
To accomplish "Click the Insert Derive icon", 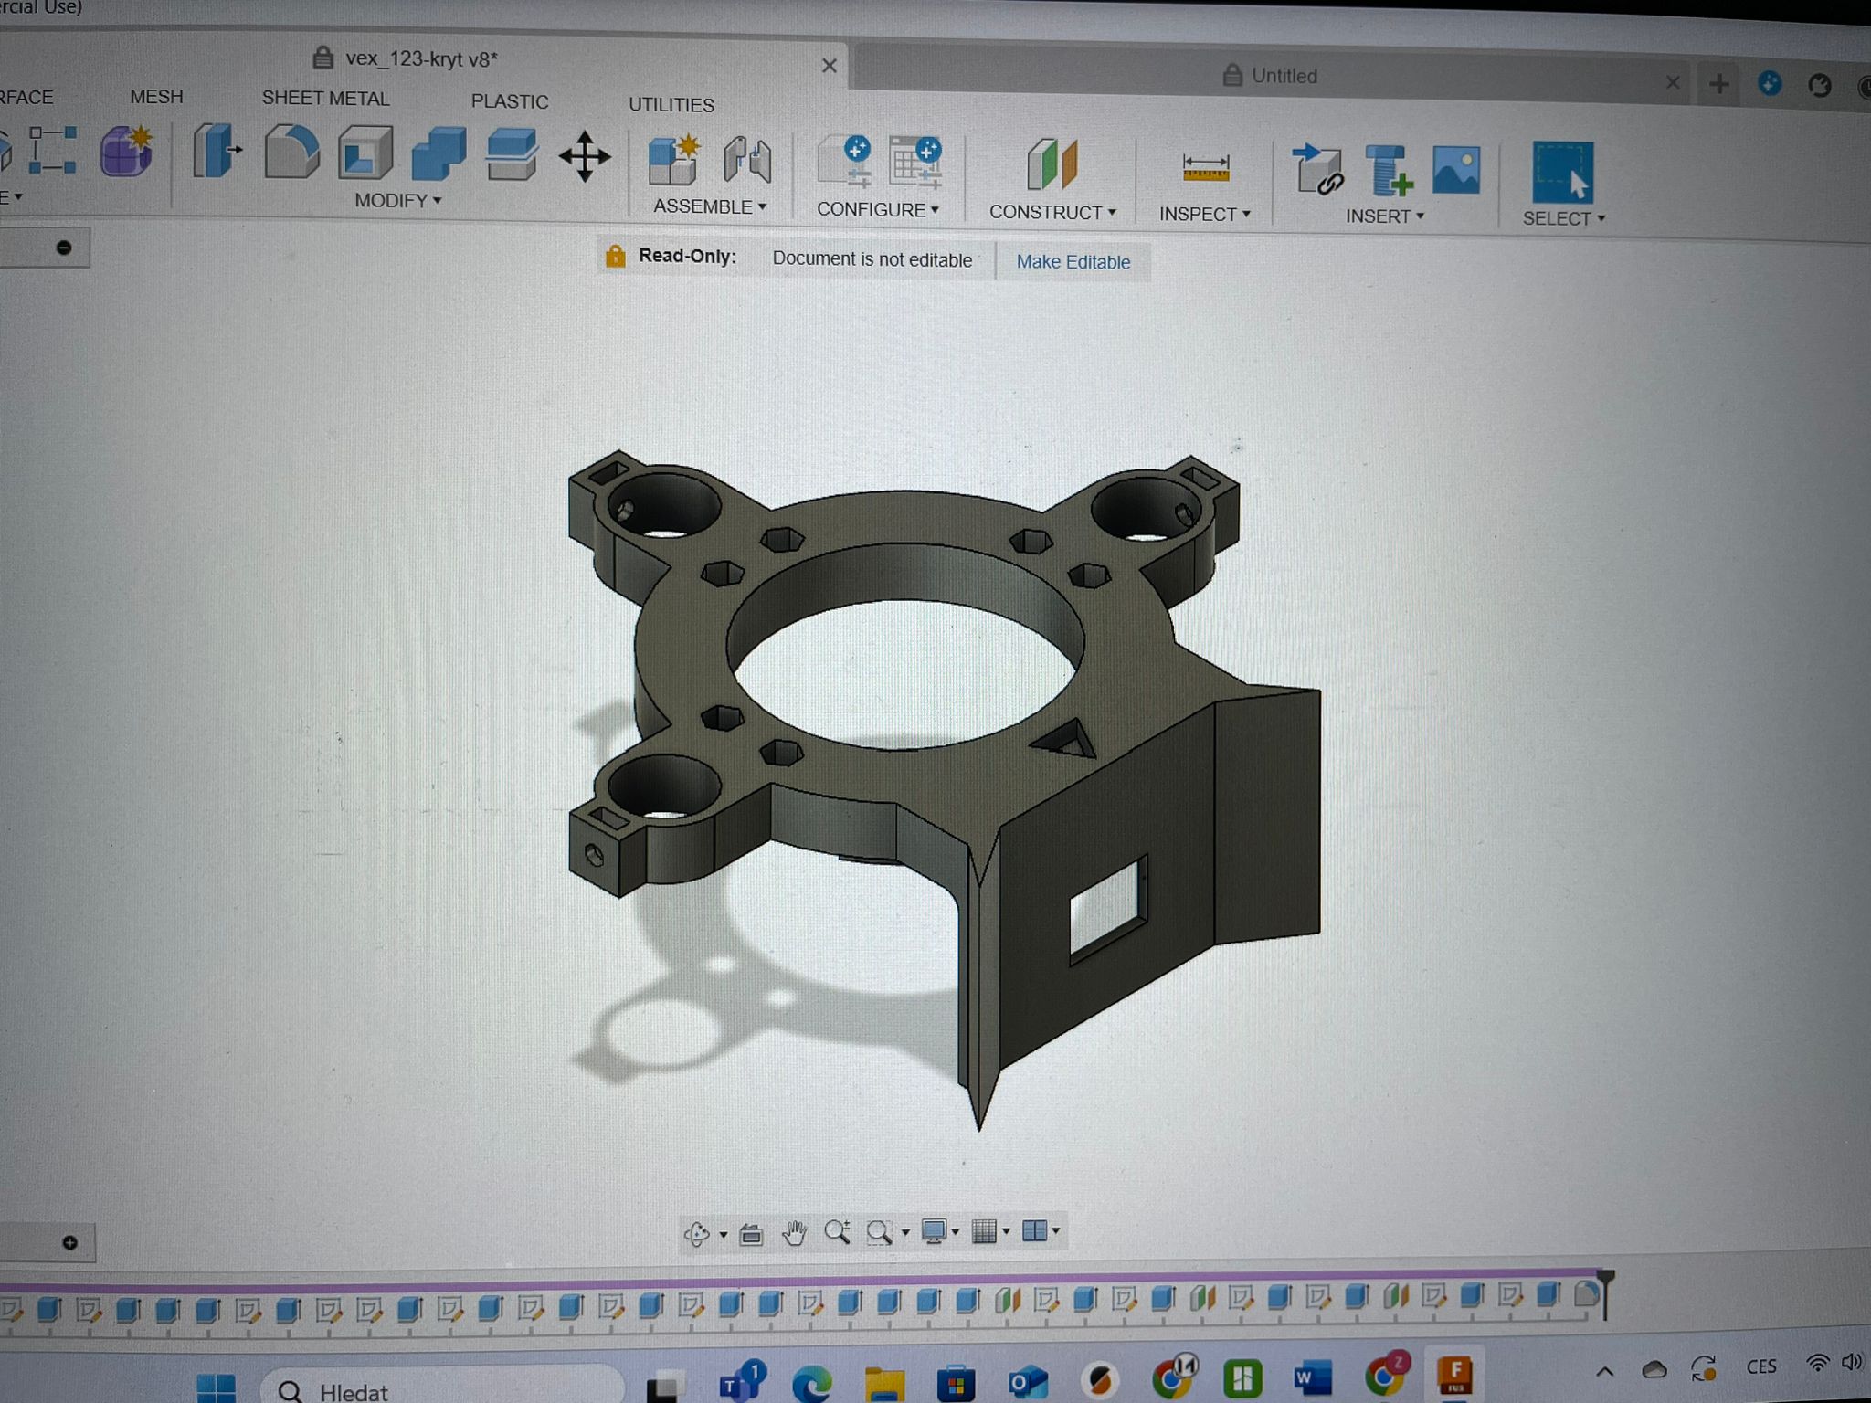I will tap(1318, 170).
